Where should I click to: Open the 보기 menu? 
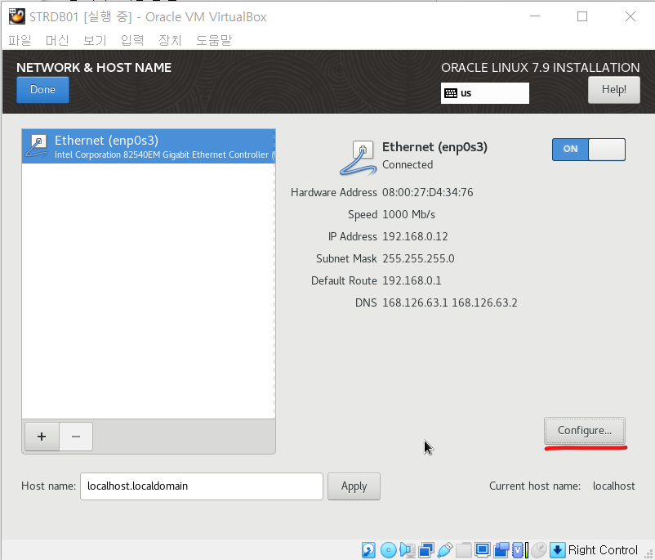[95, 40]
